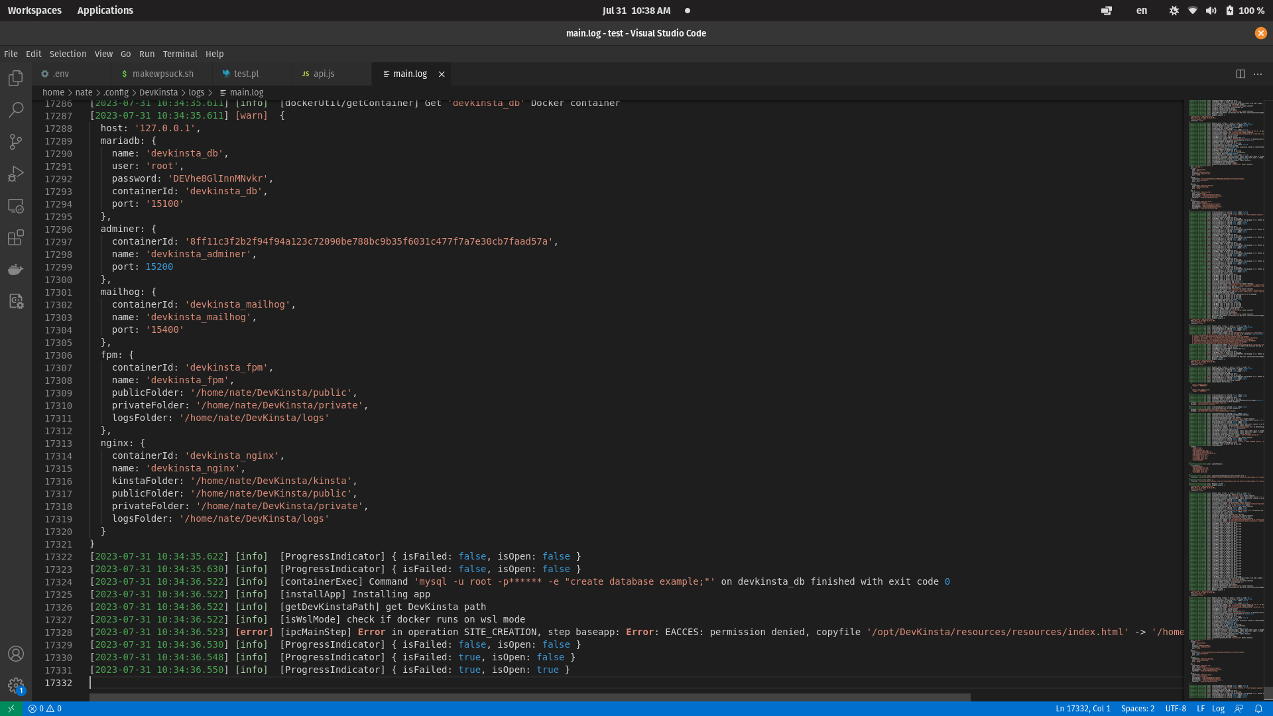Expand the DevKinsta breadcrumb segment

tap(158, 93)
